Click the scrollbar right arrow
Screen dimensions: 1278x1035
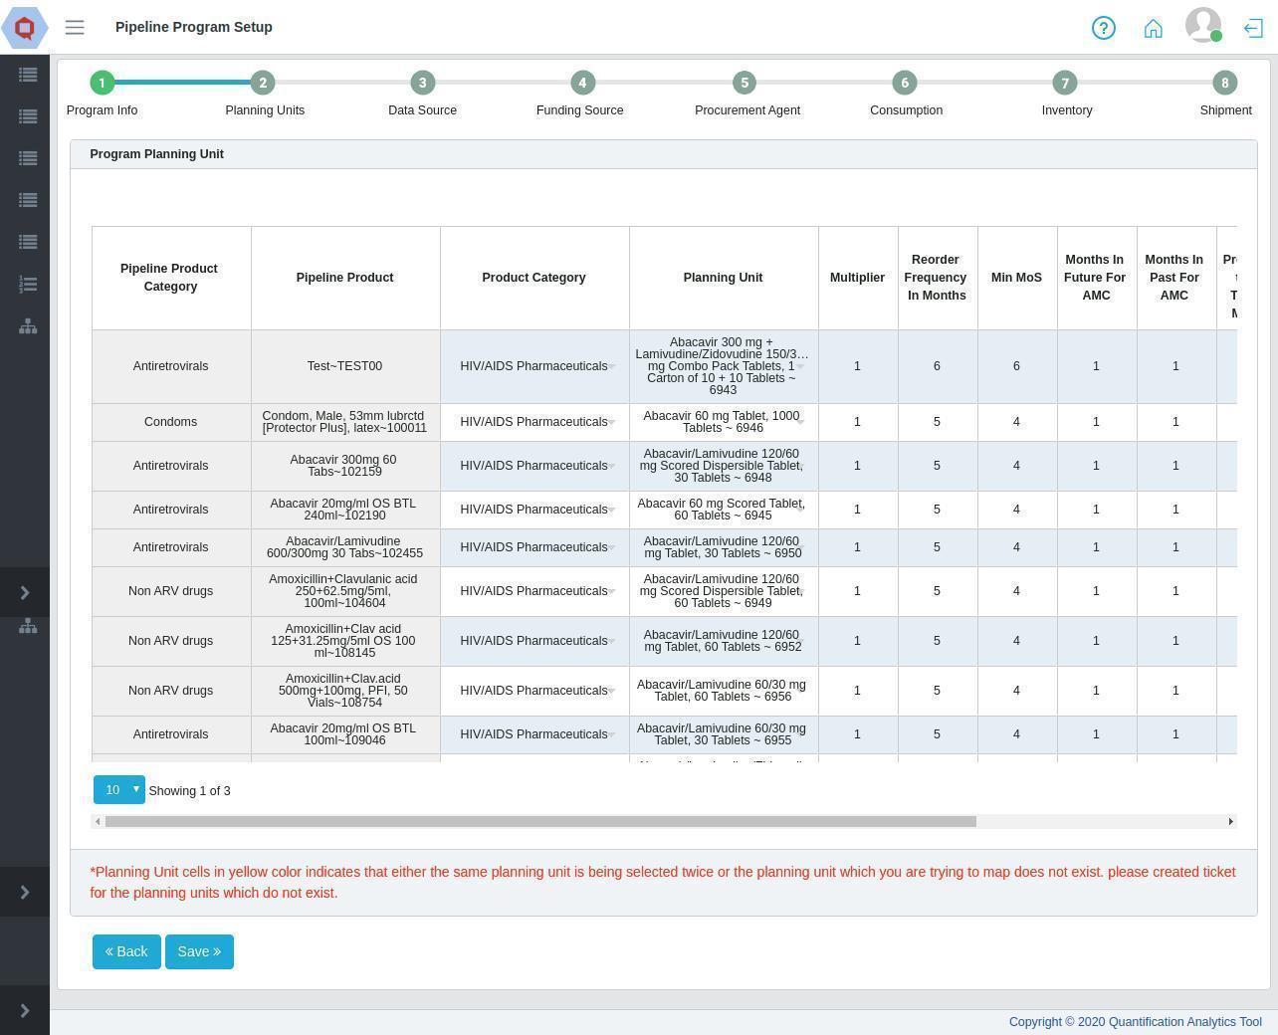tap(1231, 821)
